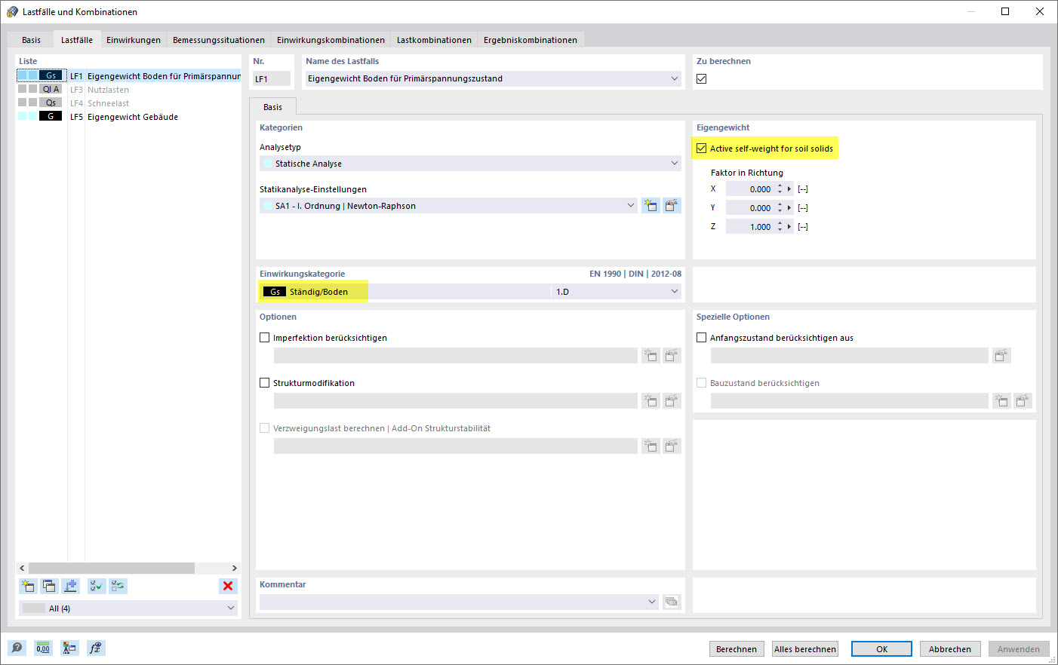Image resolution: width=1058 pixels, height=665 pixels.
Task: Check Verzweigungslast berechnen option
Action: pos(265,428)
